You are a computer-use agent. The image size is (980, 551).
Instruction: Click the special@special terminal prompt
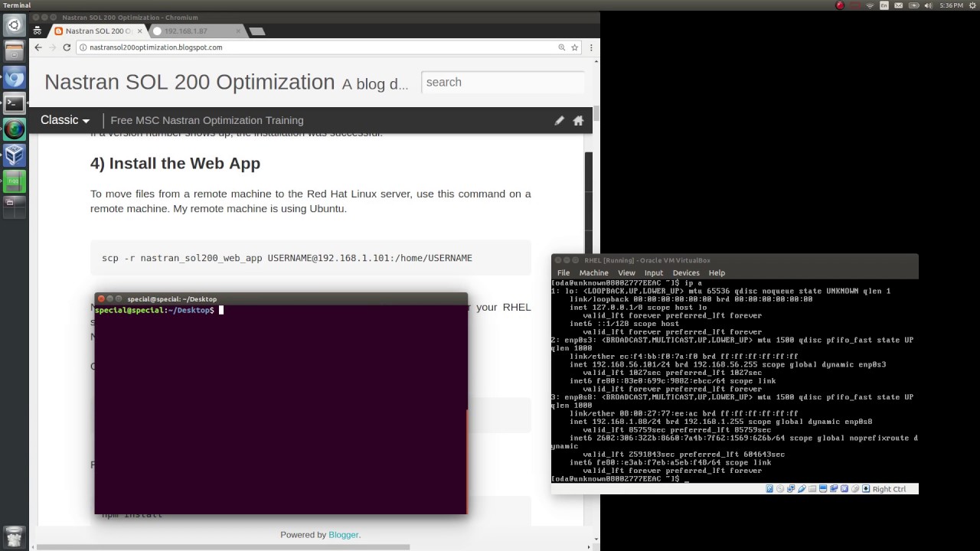(154, 310)
